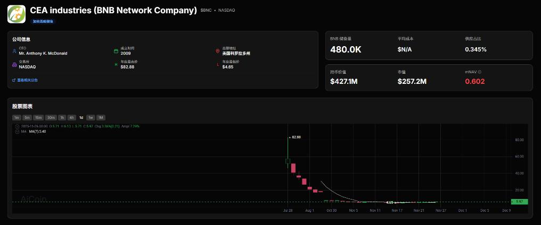The width and height of the screenshot is (541, 225).
Task: Click the CEA Industries company logo
Action: click(x=17, y=14)
